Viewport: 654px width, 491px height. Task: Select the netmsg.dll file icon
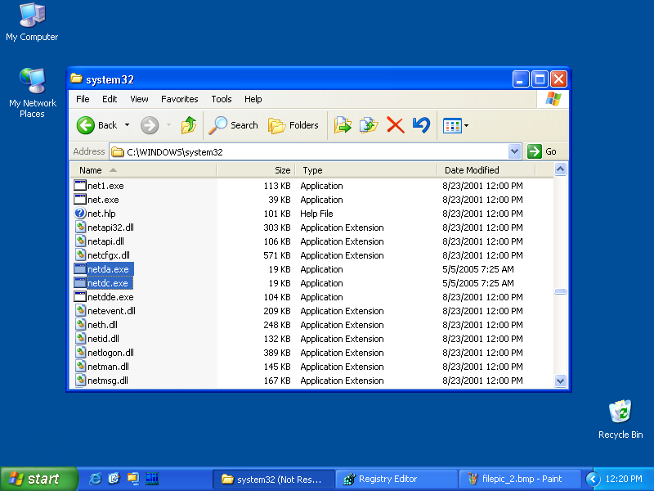point(80,381)
